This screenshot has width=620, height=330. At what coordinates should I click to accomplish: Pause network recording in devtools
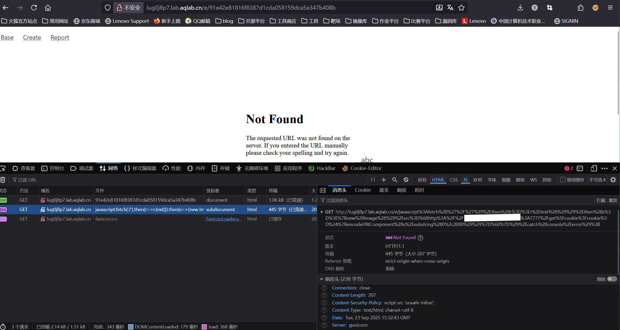(x=373, y=180)
